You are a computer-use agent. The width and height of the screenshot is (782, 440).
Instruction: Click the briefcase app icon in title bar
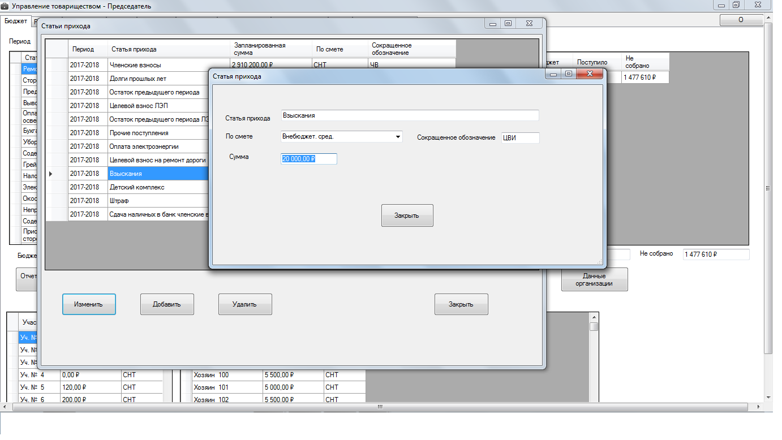6,5
